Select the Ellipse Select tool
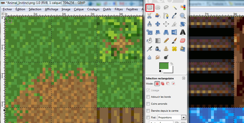This screenshot has width=244, height=123. [x=158, y=8]
